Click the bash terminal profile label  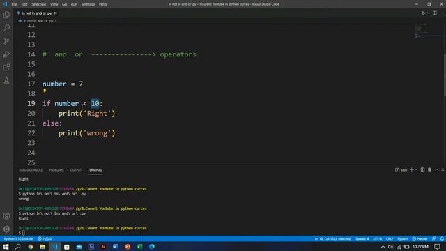click(x=401, y=170)
